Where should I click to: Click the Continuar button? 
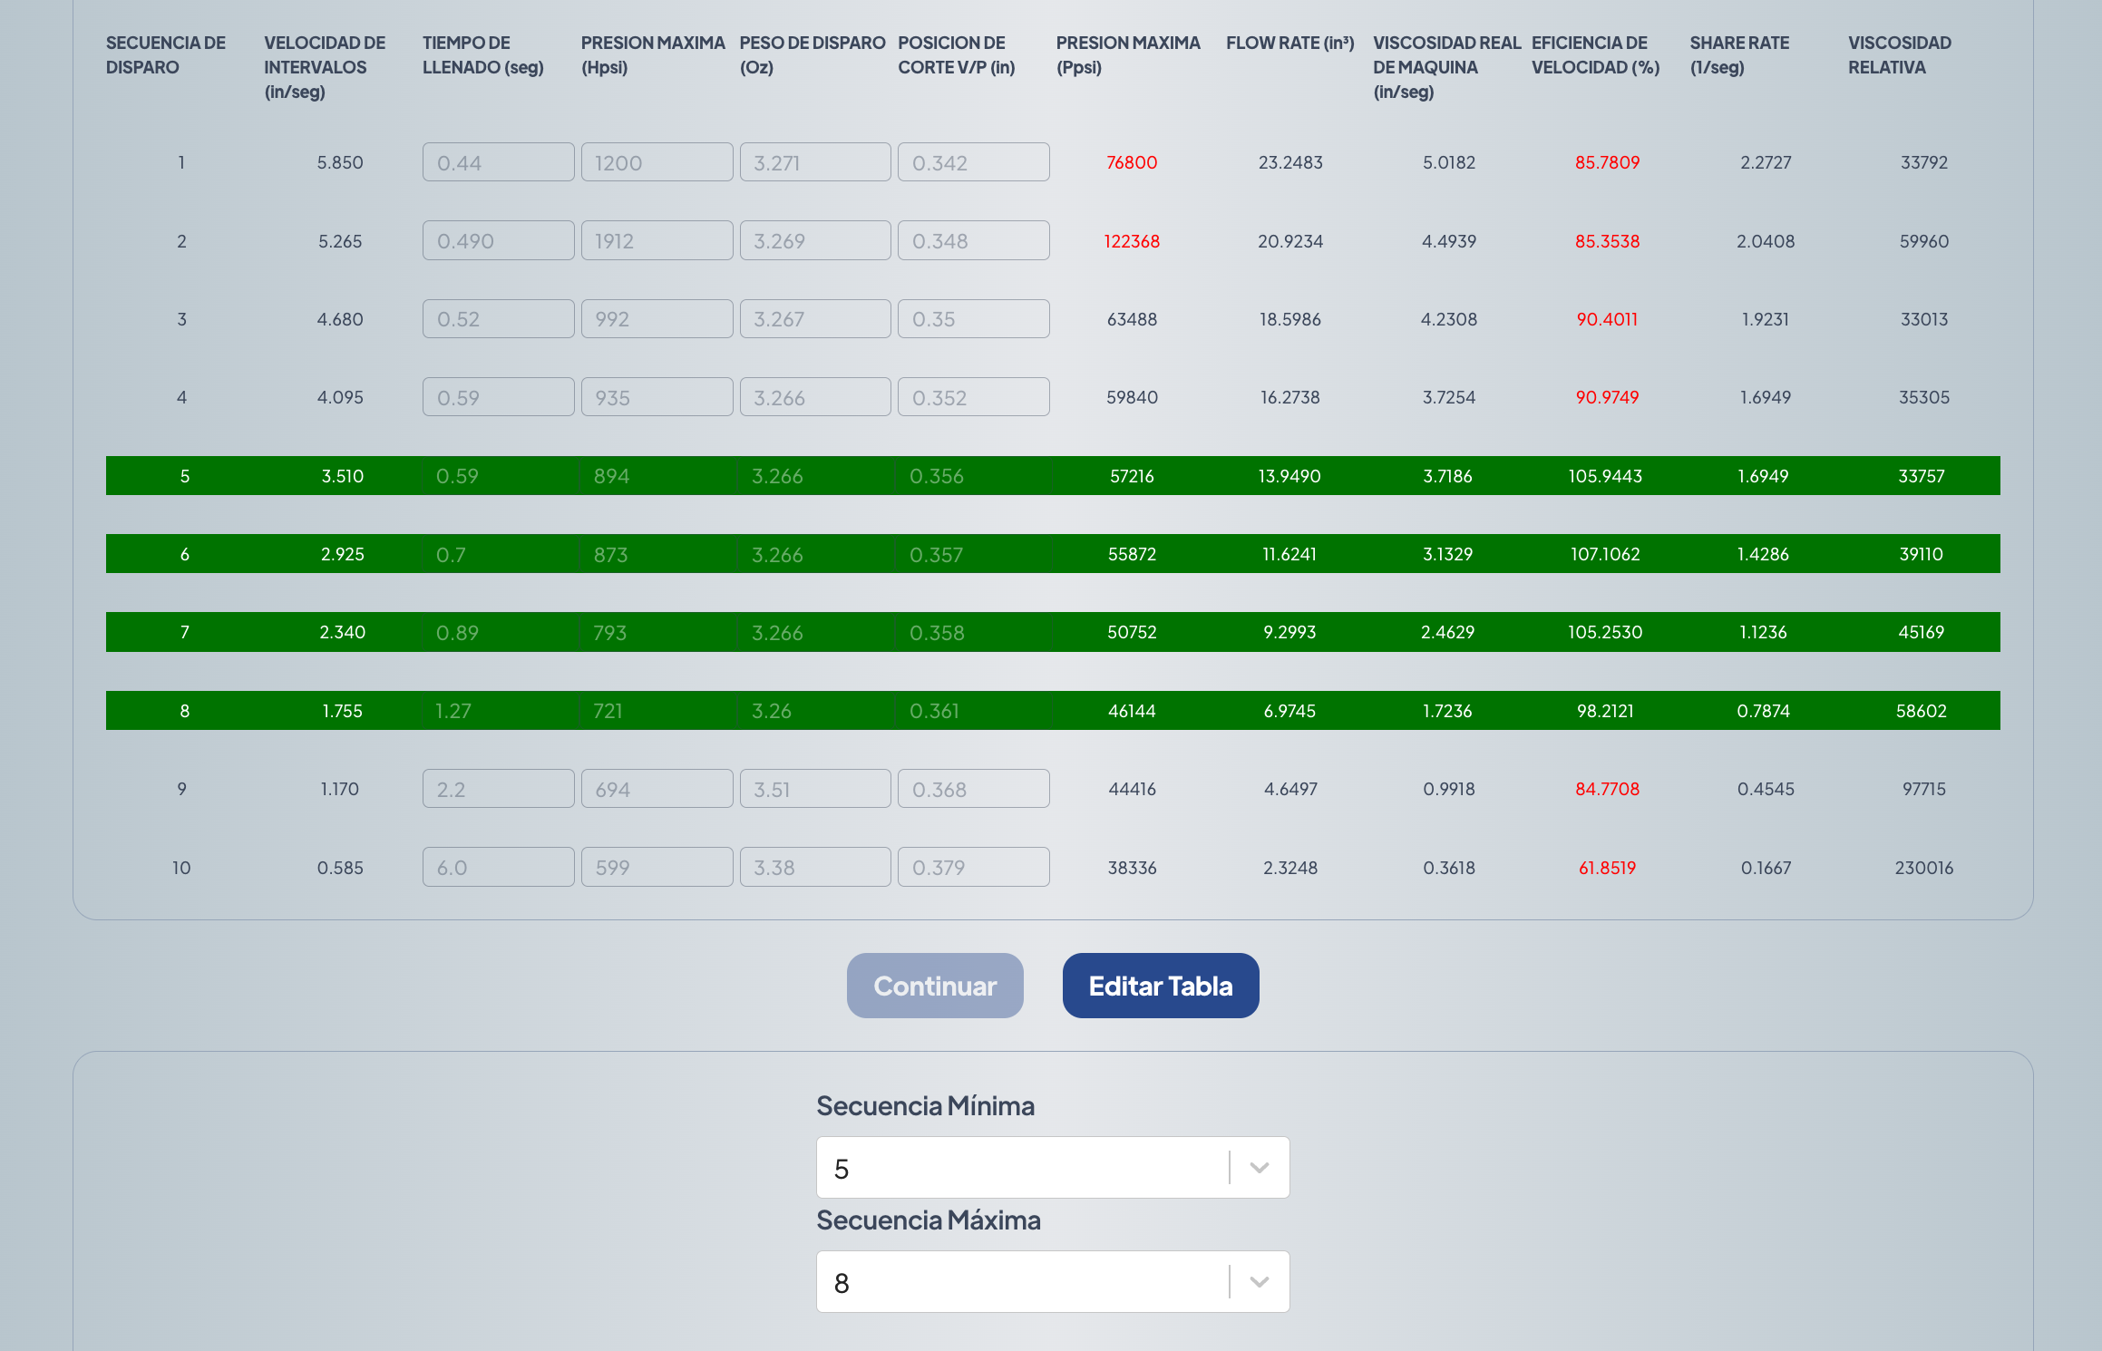point(935,986)
